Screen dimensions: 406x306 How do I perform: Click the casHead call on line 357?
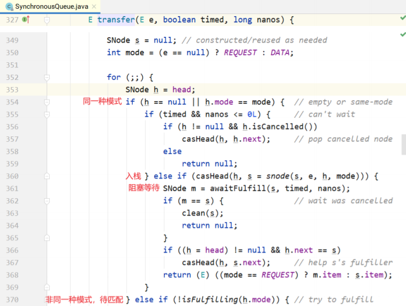pos(198,139)
